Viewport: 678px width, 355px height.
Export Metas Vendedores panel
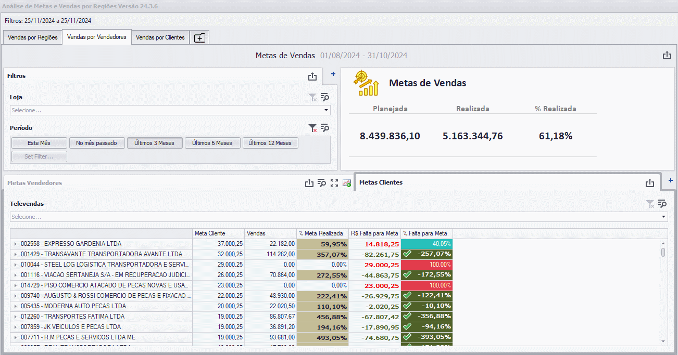tap(309, 183)
